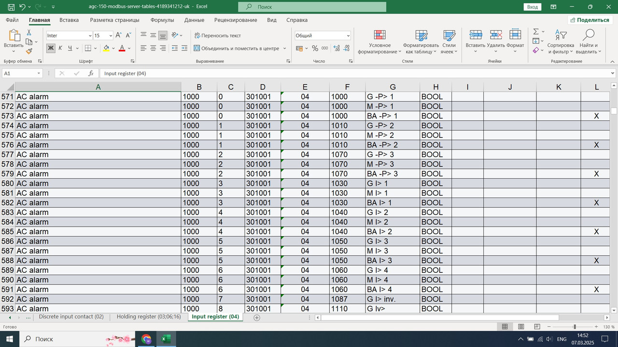Align text left
This screenshot has width=618, height=347.
(x=143, y=48)
